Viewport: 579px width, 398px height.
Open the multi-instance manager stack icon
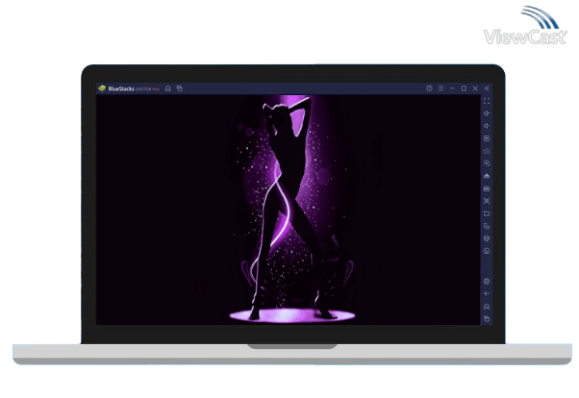(487, 238)
